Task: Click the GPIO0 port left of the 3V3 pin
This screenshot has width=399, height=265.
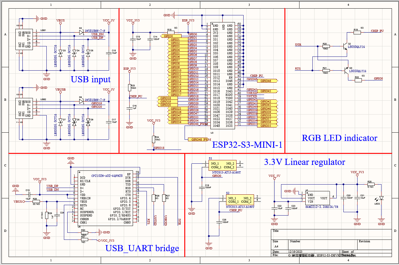Action: 171,36
